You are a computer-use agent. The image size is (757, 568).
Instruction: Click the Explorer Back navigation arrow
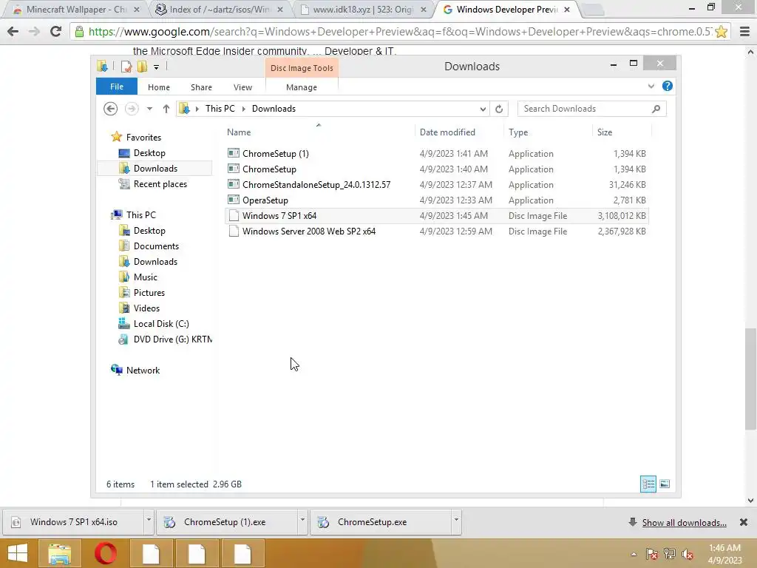point(111,109)
